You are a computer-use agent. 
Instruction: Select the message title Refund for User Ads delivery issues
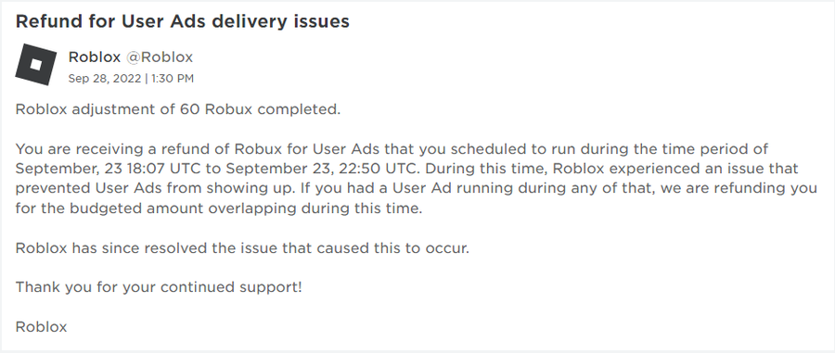coord(182,21)
